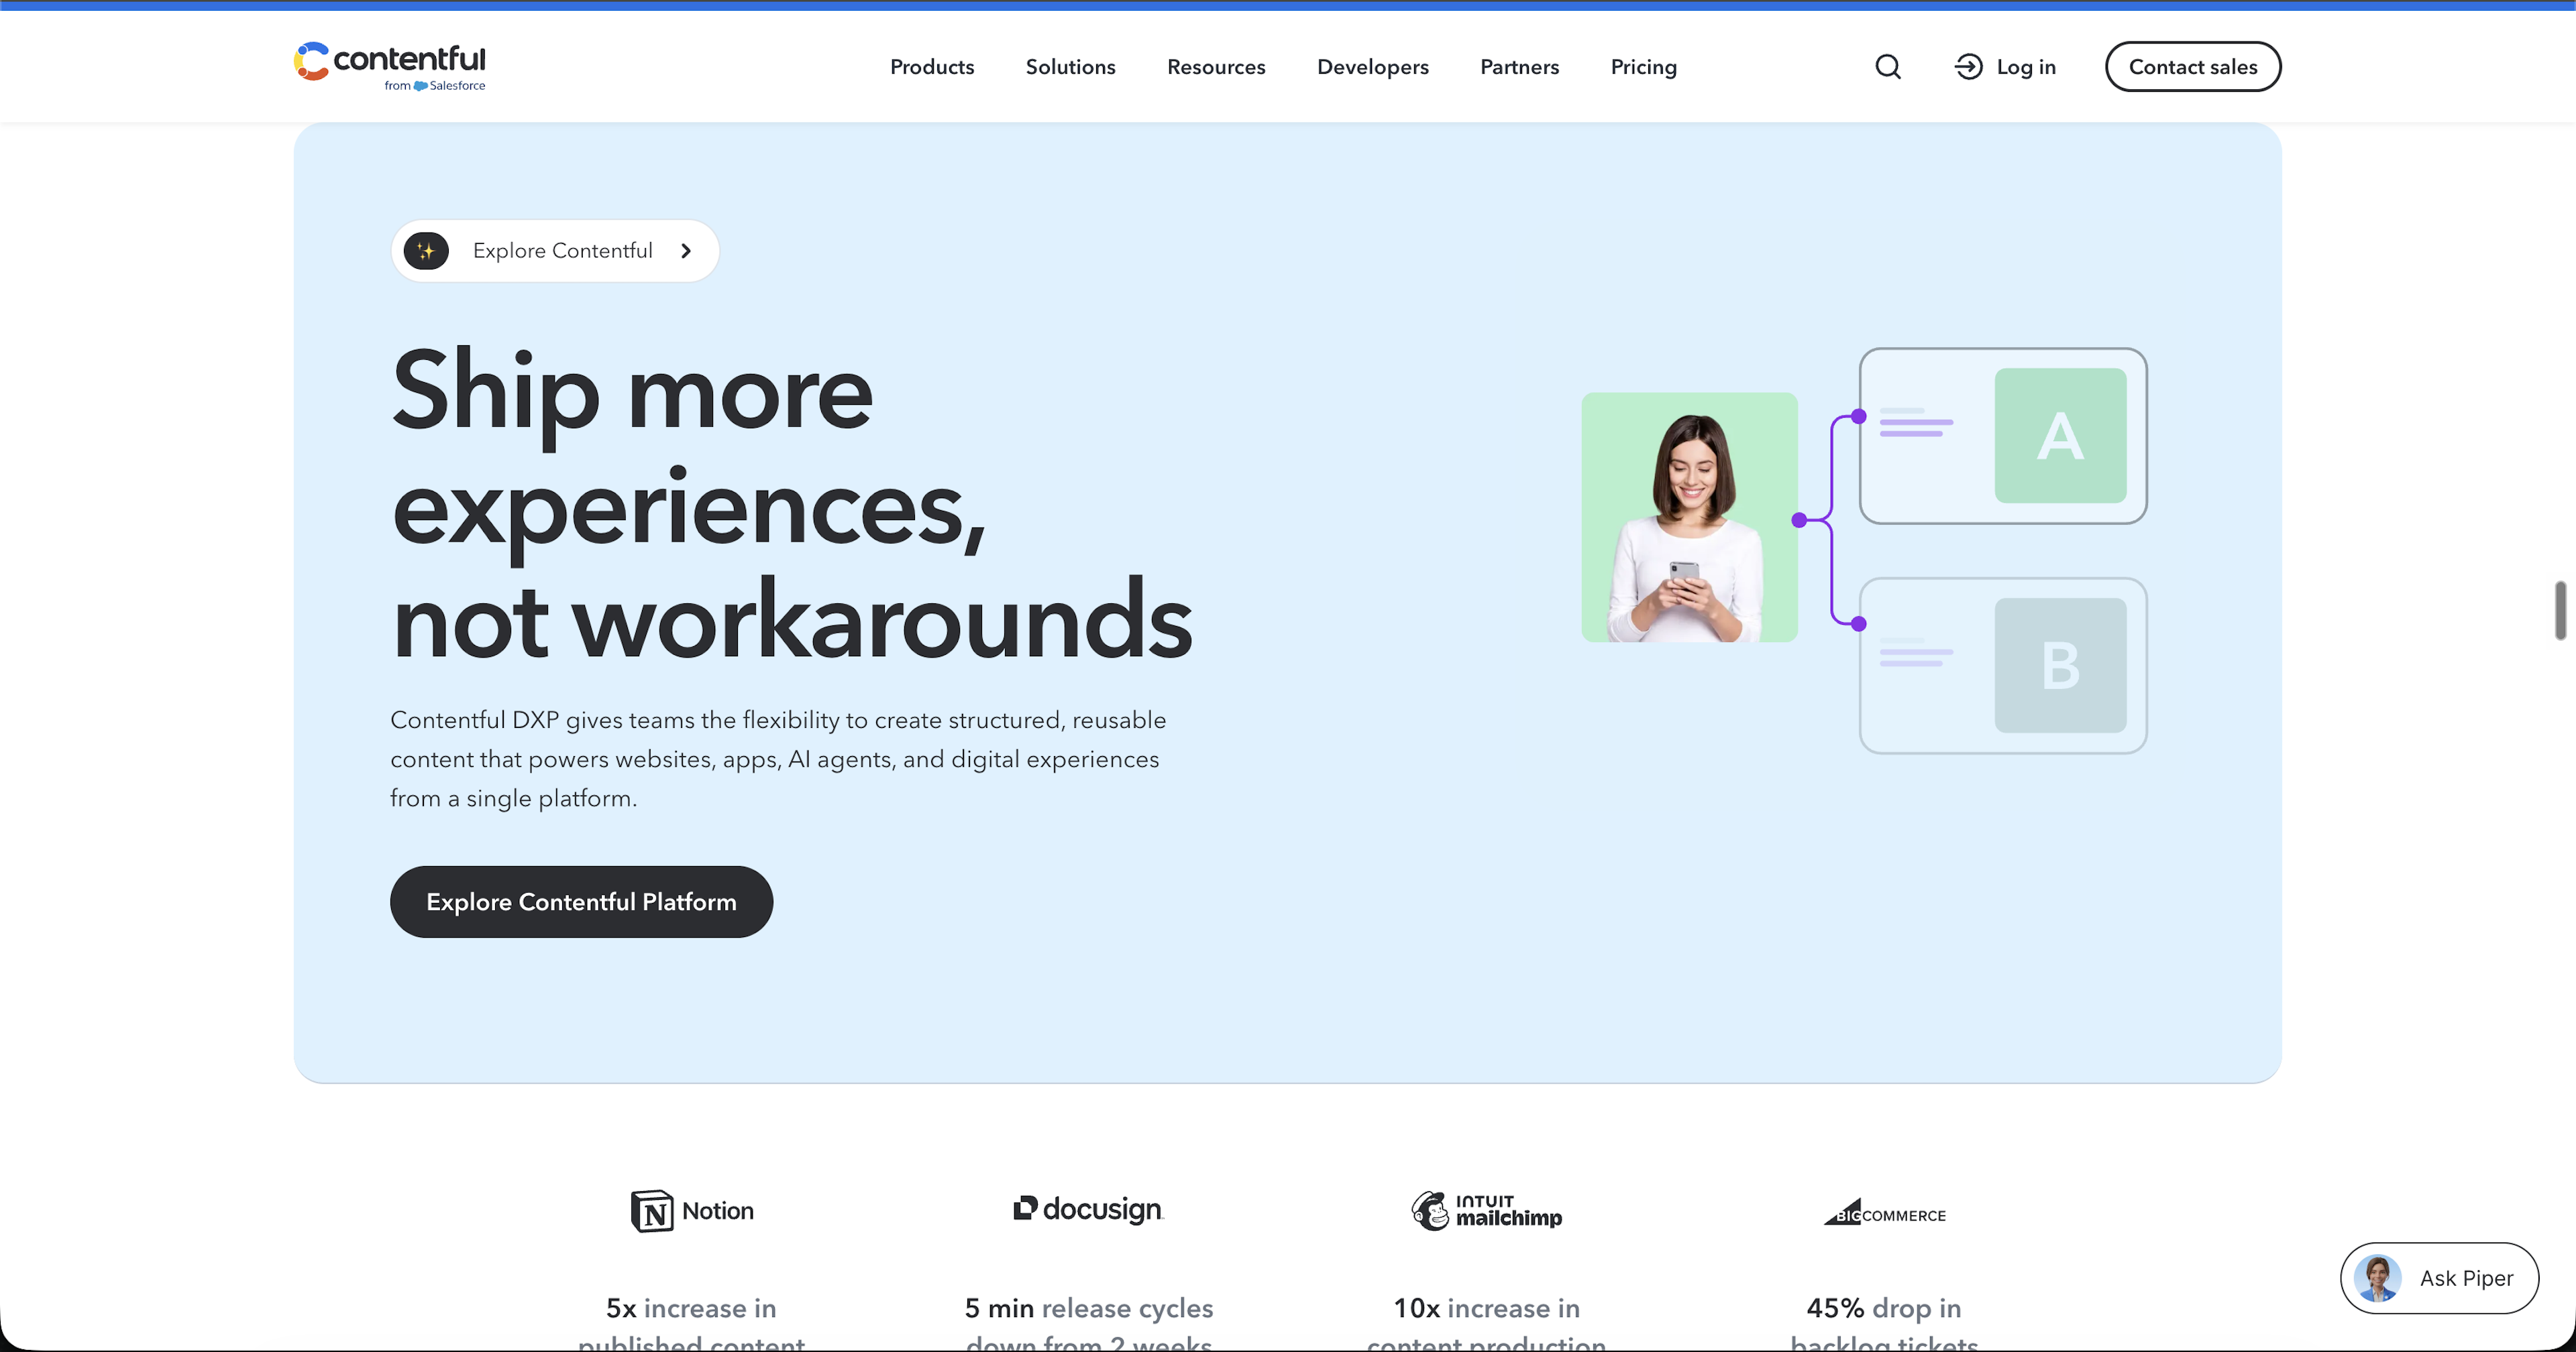Click the '5 min release cycles' stat text
This screenshot has height=1352, width=2576.
point(1089,1308)
